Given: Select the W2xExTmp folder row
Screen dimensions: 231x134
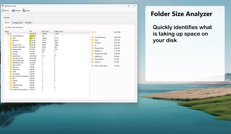Looking at the screenshot, I should [x=47, y=69].
